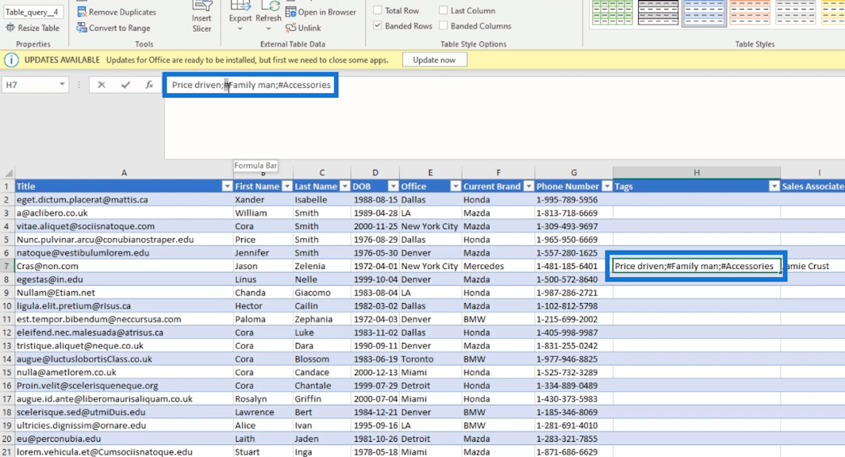The width and height of the screenshot is (845, 457).
Task: Cancel edit in formula bar
Action: pyautogui.click(x=102, y=85)
